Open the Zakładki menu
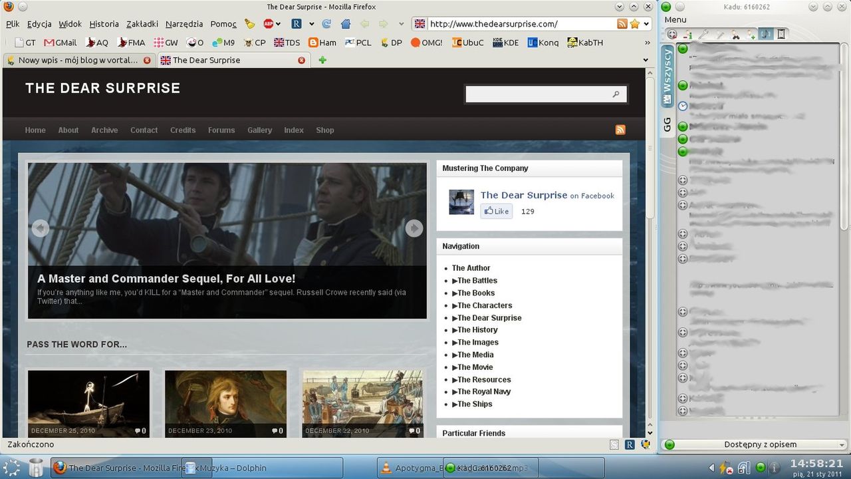Screen dimensions: 851x479 click(142, 24)
